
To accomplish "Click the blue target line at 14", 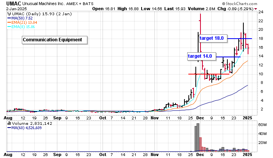I will [228, 57].
